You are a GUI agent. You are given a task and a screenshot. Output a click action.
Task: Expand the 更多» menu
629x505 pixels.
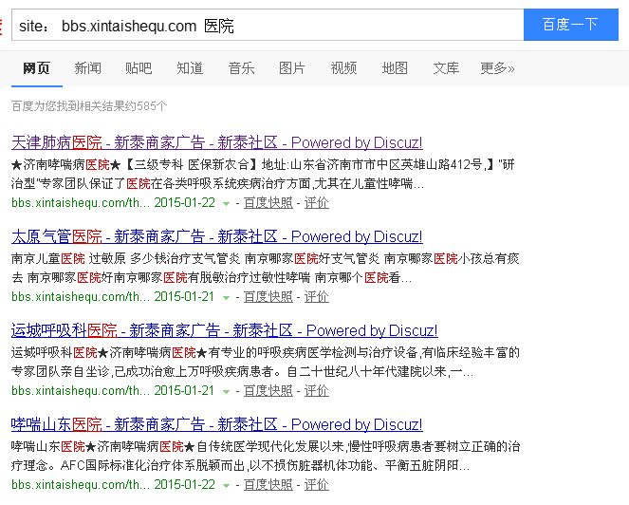(497, 68)
